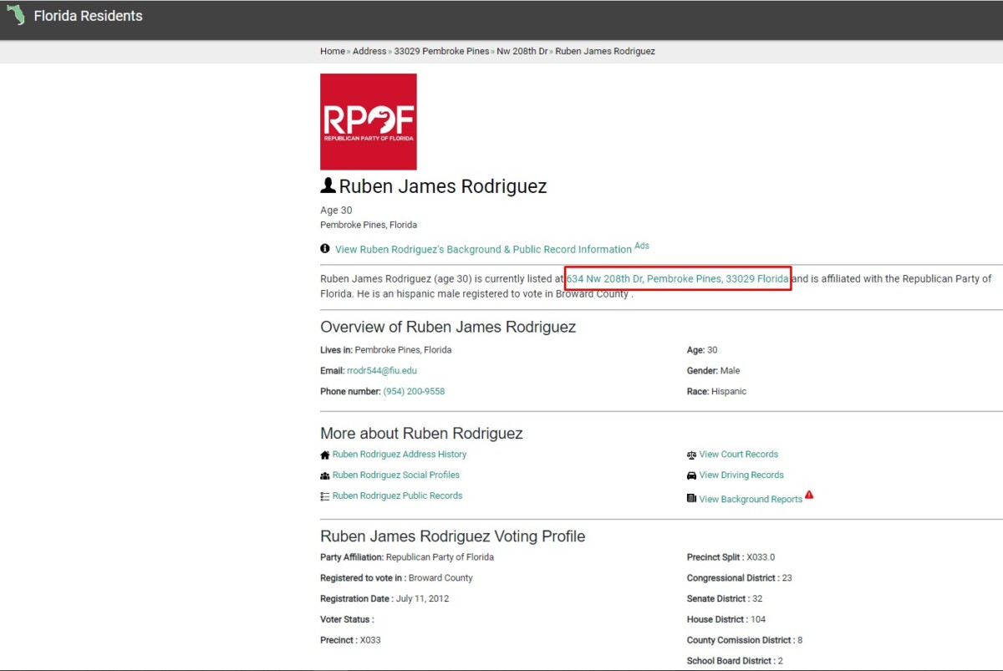The image size is (1003, 671).
Task: Open the Florida Residents site title
Action: (x=88, y=16)
